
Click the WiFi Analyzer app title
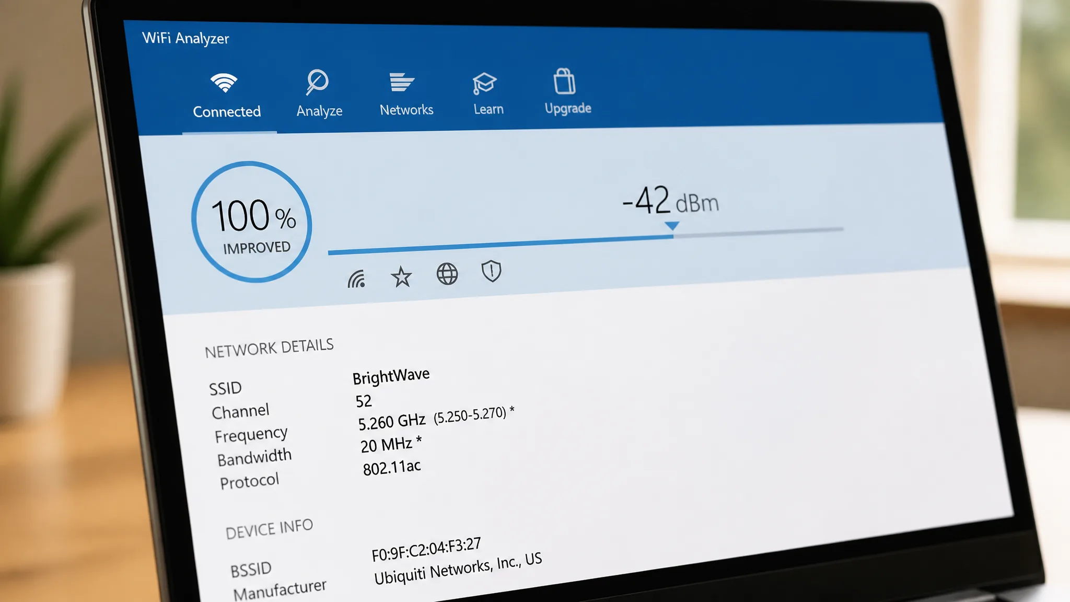(185, 38)
